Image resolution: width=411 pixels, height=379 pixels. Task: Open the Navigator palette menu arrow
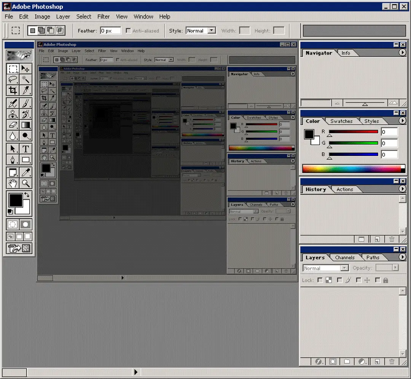[x=402, y=53]
